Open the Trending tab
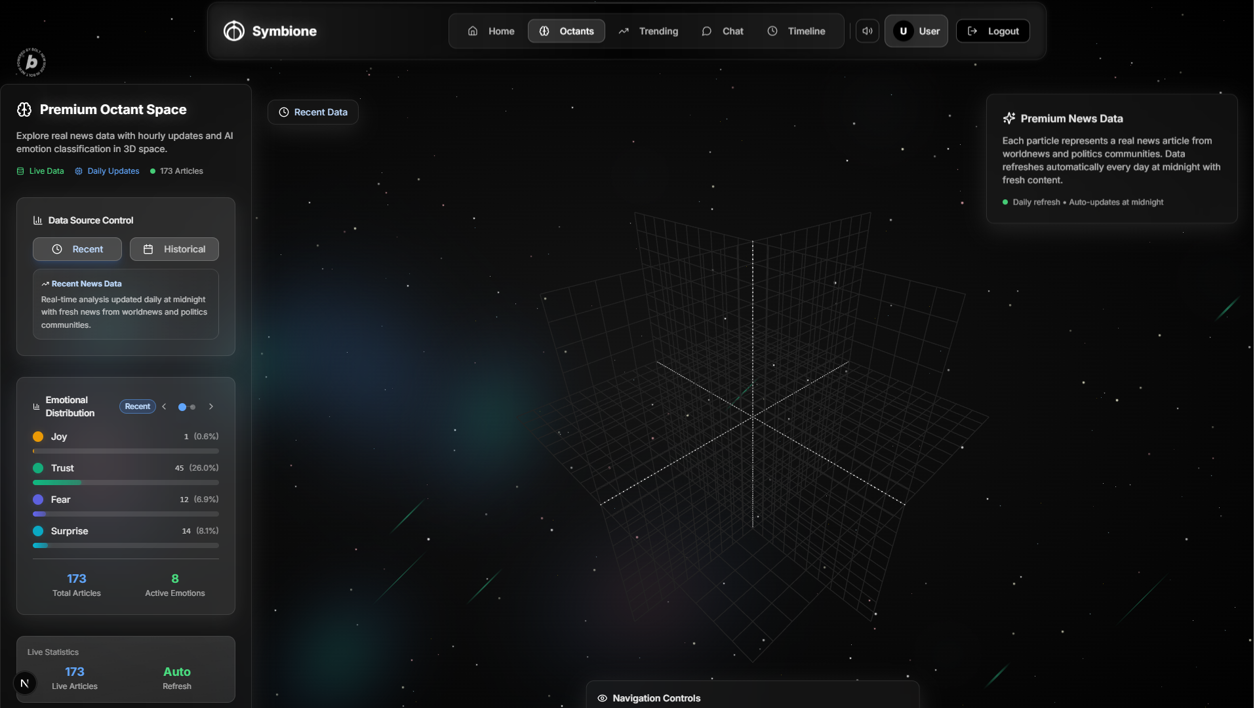 click(648, 31)
